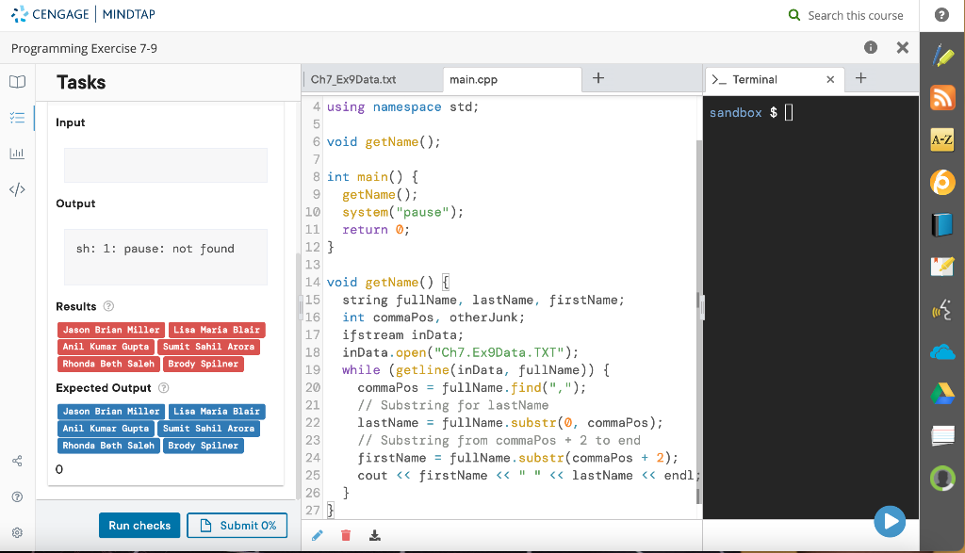965x553 pixels.
Task: Open the help question mark in left sidebar
Action: [x=17, y=497]
